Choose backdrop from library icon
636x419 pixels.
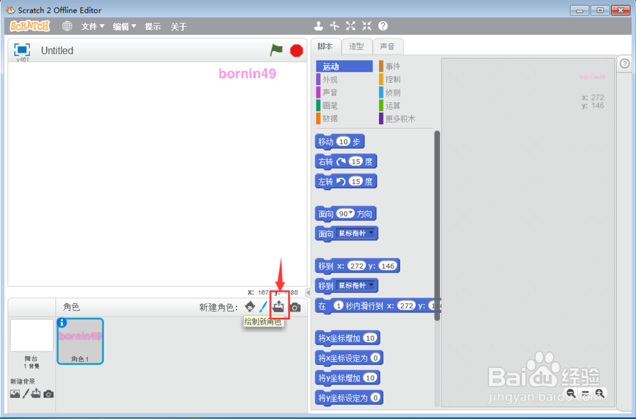pos(15,394)
